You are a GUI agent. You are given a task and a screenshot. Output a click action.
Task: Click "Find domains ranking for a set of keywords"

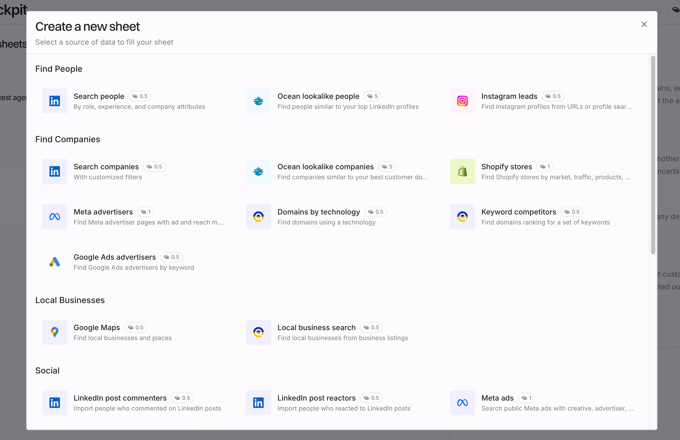point(545,222)
